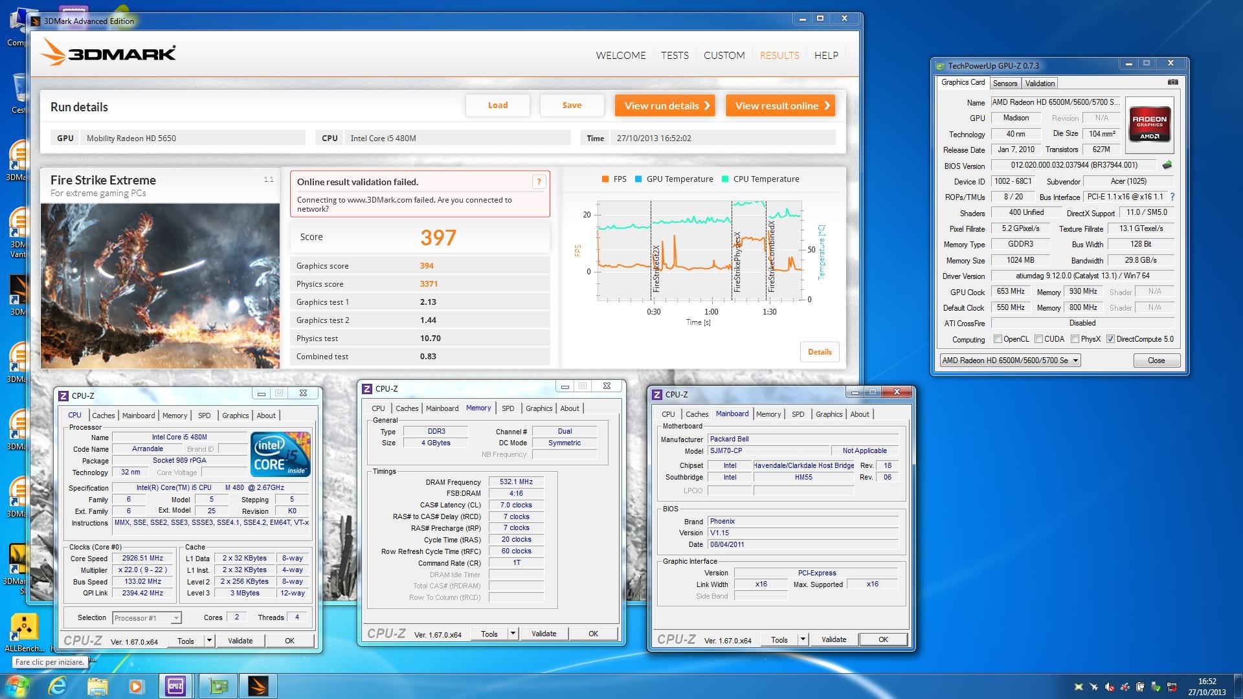Viewport: 1243px width, 699px height.
Task: Open the TESTS menu in 3DMark
Action: tap(675, 56)
